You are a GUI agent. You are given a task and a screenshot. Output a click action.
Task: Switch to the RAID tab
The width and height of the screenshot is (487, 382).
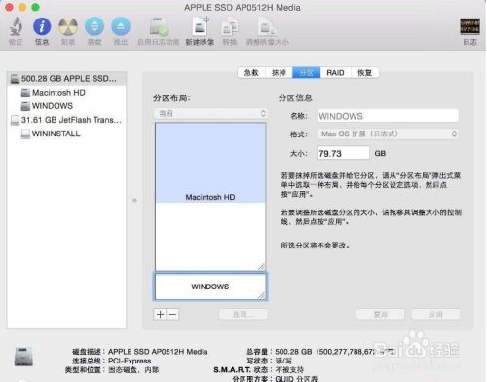[x=336, y=73]
